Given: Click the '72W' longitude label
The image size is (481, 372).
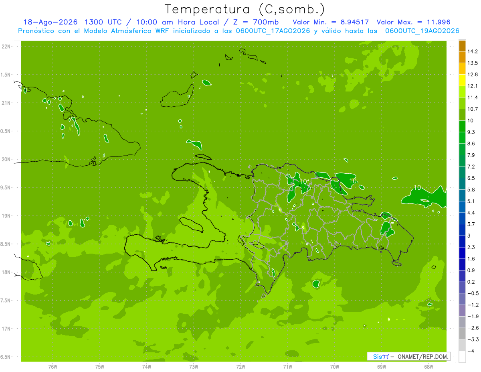Looking at the screenshot, I should pyautogui.click(x=240, y=366).
